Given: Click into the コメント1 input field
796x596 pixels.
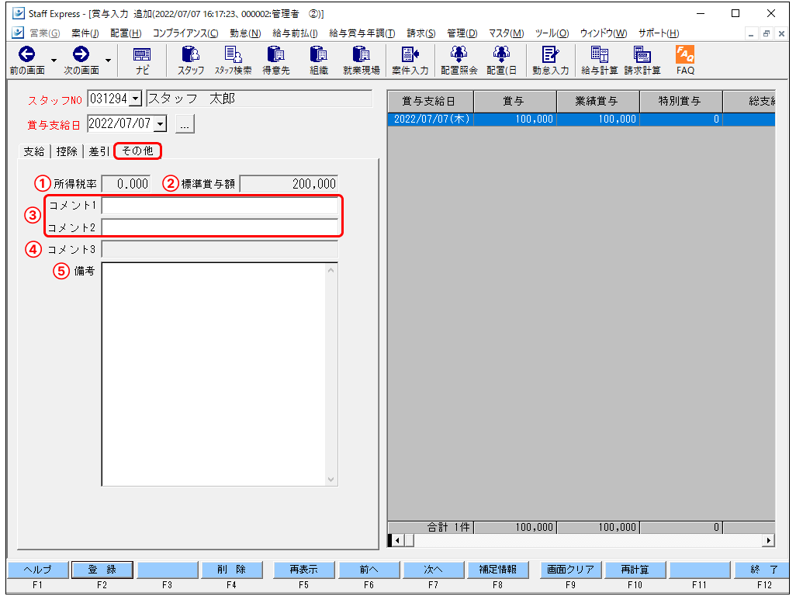Looking at the screenshot, I should 220,205.
